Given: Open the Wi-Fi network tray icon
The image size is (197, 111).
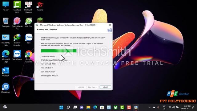Looking at the screenshot, I should (x=170, y=107).
